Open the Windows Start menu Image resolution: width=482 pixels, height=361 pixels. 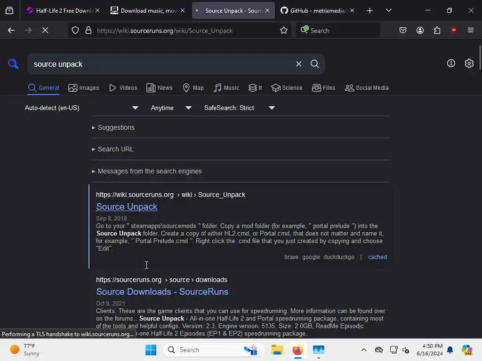[x=151, y=350]
